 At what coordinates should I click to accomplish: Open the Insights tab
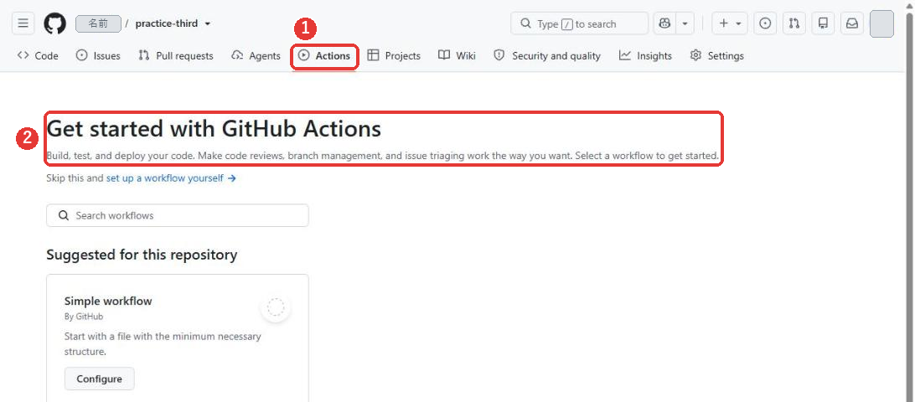[x=645, y=55]
